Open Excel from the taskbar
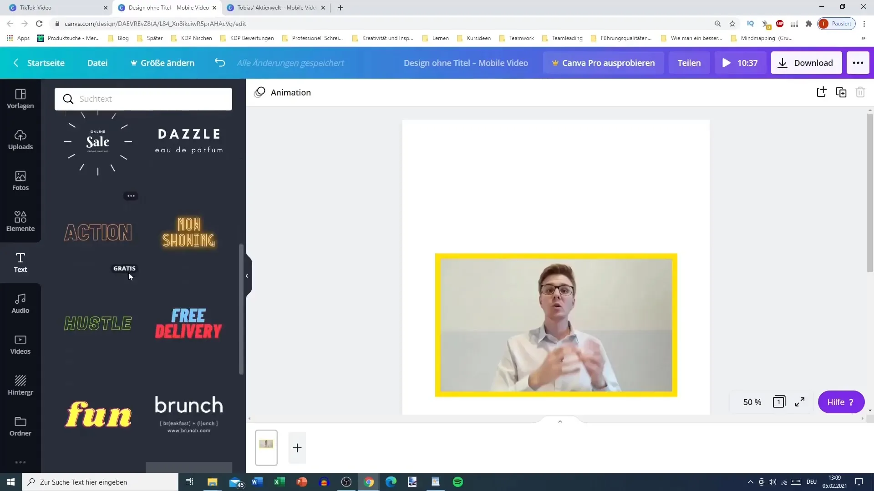The height and width of the screenshot is (491, 874). (279, 482)
